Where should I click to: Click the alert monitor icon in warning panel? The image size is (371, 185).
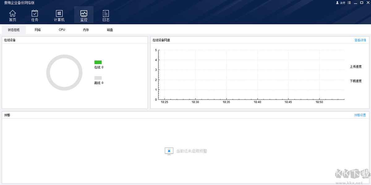coord(169,151)
